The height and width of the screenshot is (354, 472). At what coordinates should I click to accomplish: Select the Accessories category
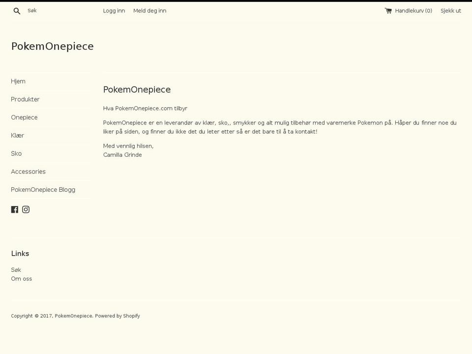point(28,171)
